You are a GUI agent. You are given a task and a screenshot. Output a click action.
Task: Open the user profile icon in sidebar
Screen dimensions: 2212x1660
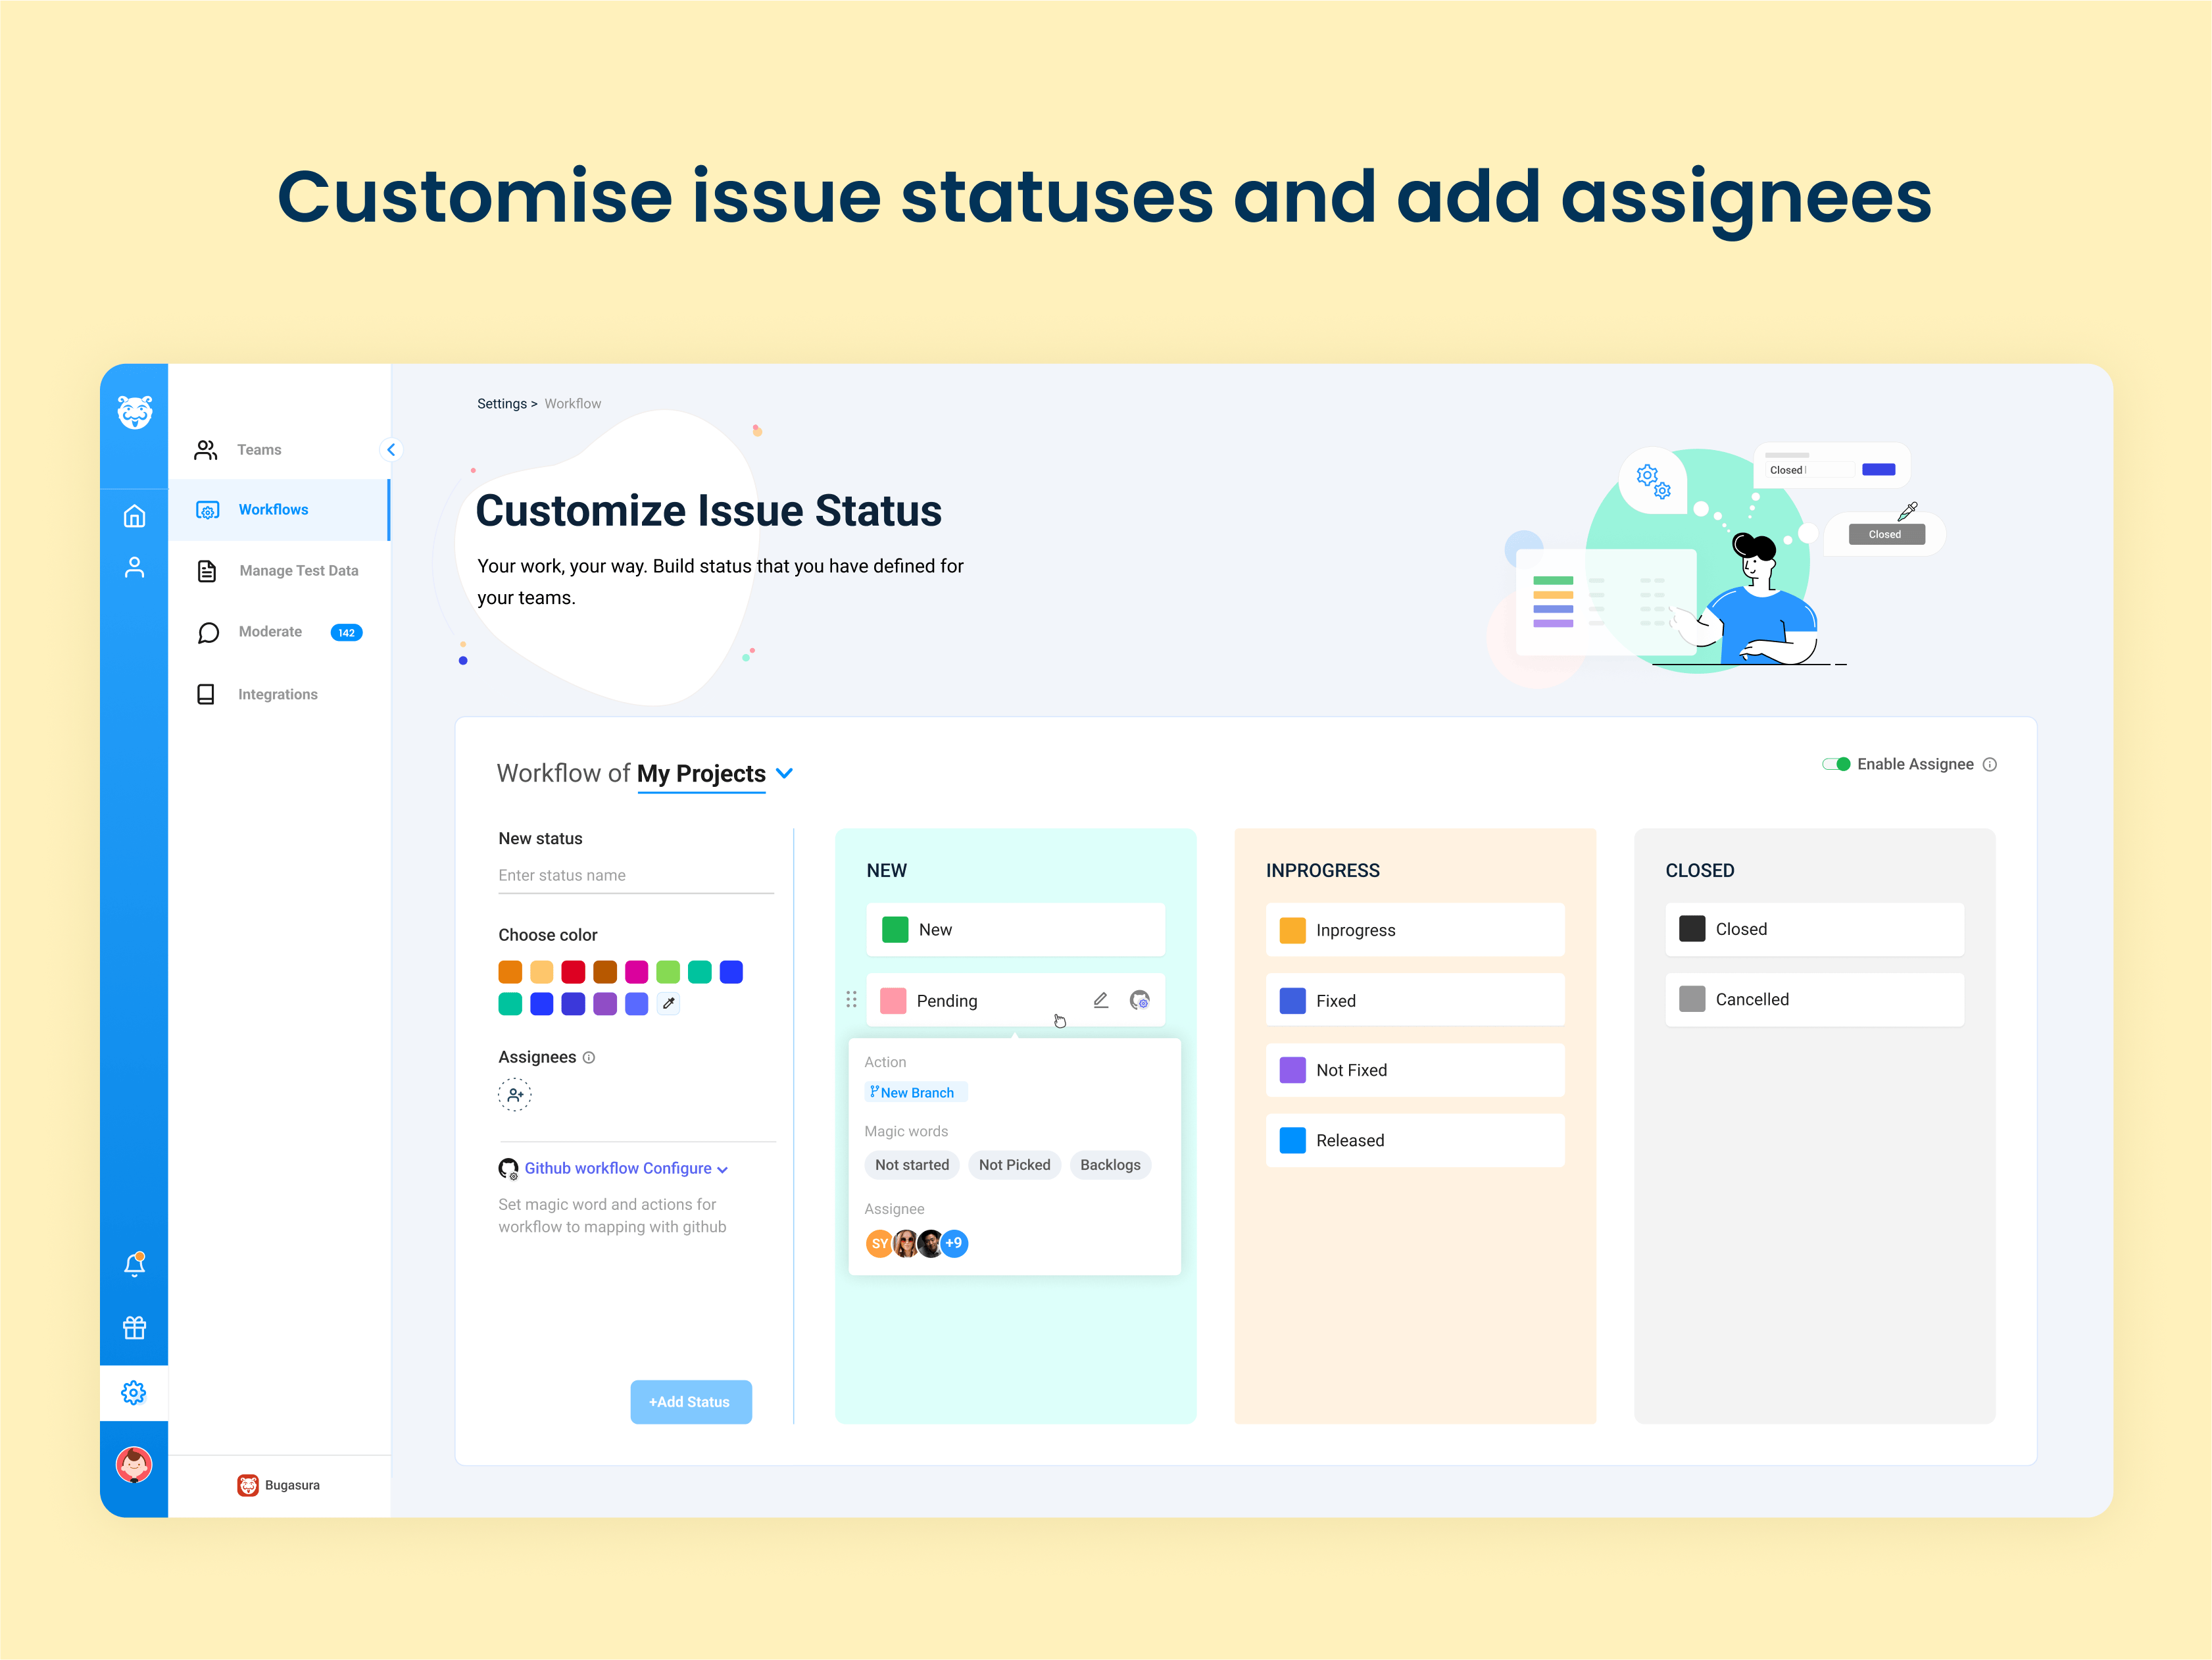point(134,567)
